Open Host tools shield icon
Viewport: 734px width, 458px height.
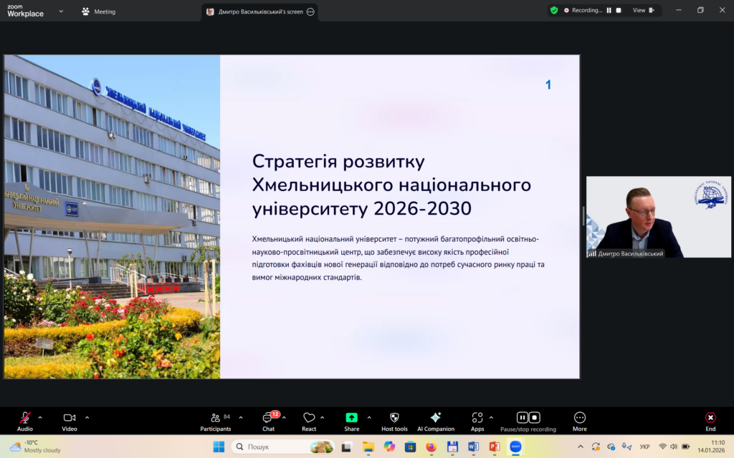pyautogui.click(x=394, y=418)
